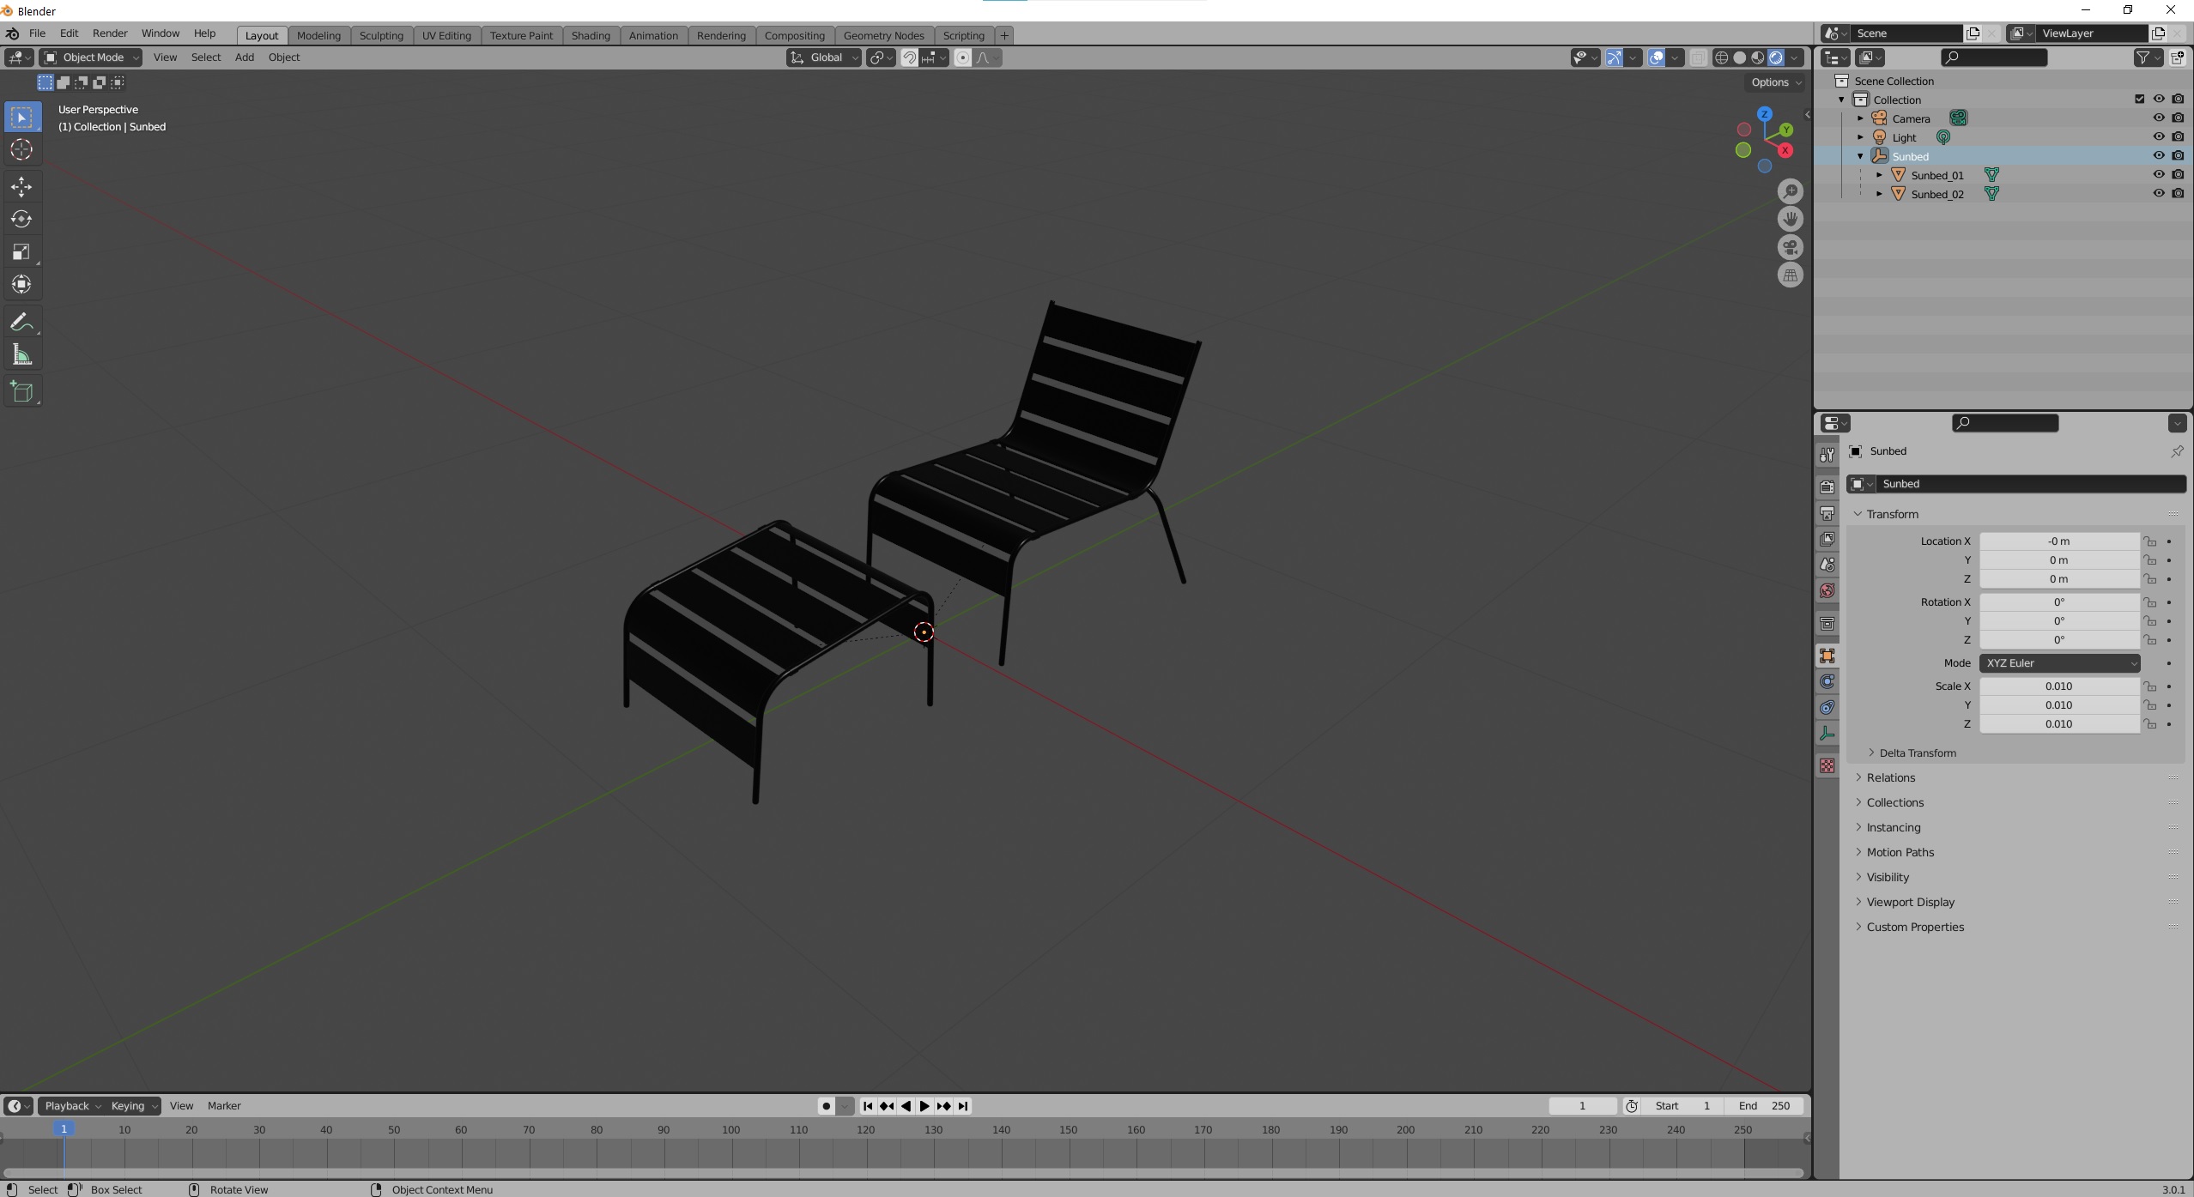Click the Options button in the viewport

(1775, 82)
